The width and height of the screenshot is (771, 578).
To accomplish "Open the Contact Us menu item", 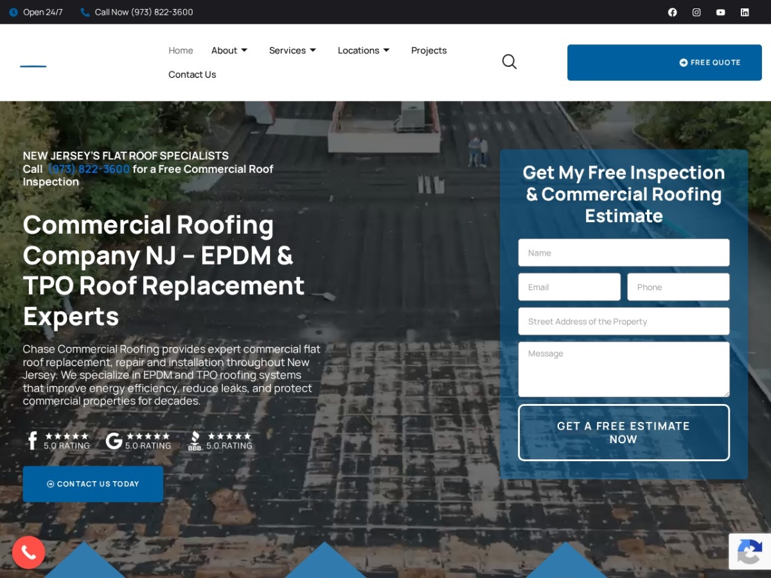I will pyautogui.click(x=192, y=74).
